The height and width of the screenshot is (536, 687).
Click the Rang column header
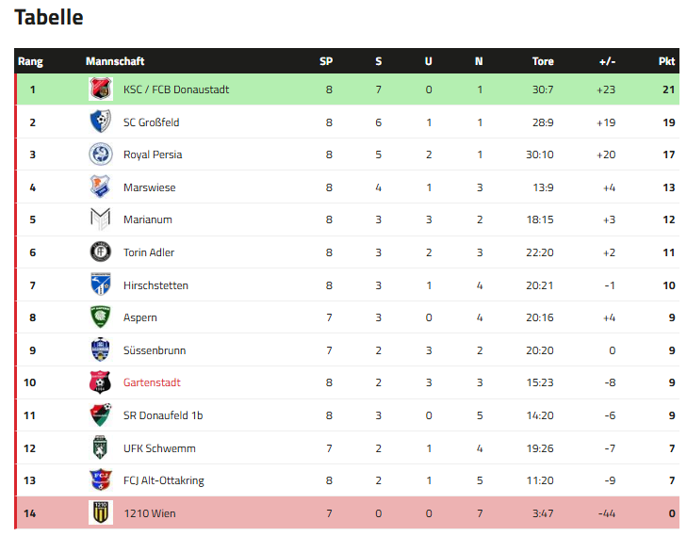[x=30, y=61]
